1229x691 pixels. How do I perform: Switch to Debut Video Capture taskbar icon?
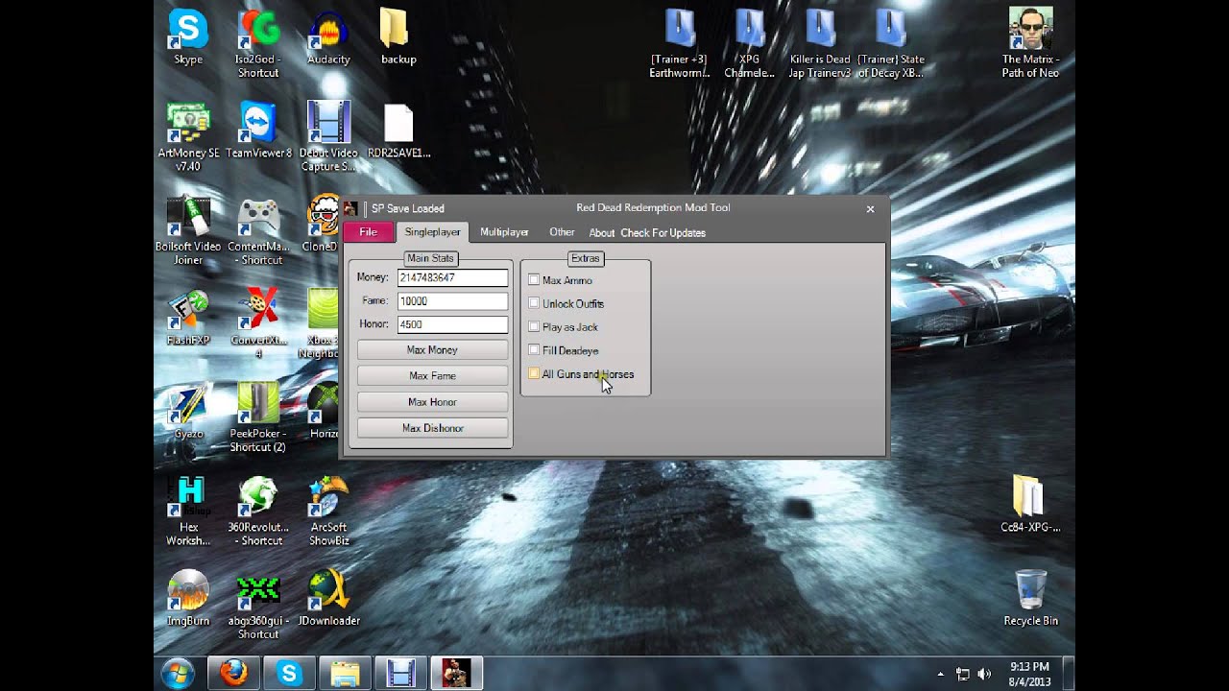[400, 673]
